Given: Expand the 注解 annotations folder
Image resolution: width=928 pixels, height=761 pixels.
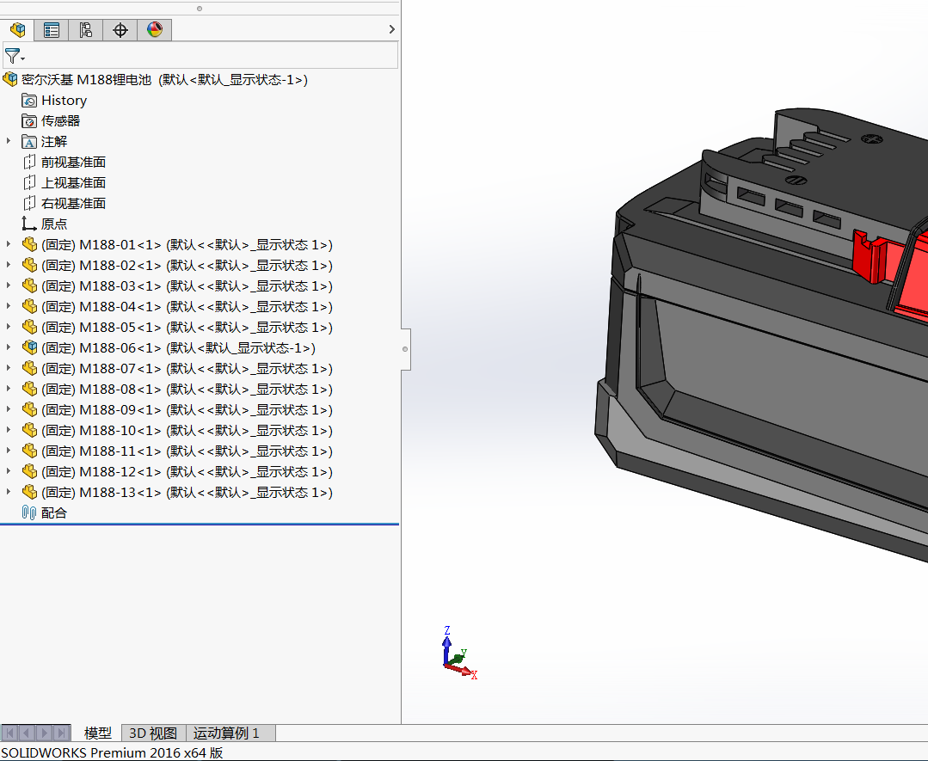Looking at the screenshot, I should click(x=9, y=141).
